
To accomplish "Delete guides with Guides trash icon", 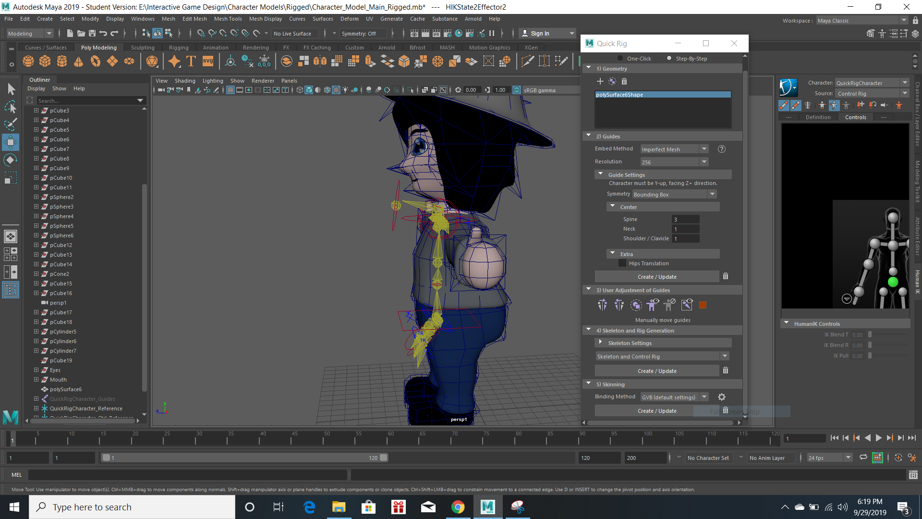I will pyautogui.click(x=726, y=276).
